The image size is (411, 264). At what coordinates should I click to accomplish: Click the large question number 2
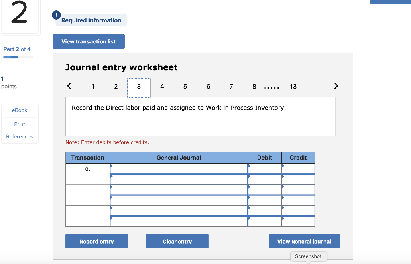(x=19, y=12)
